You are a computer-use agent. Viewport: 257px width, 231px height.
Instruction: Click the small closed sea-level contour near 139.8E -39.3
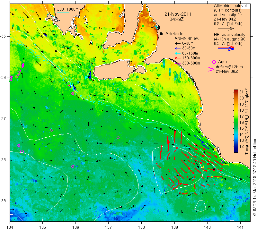pyautogui.click(x=200, y=206)
